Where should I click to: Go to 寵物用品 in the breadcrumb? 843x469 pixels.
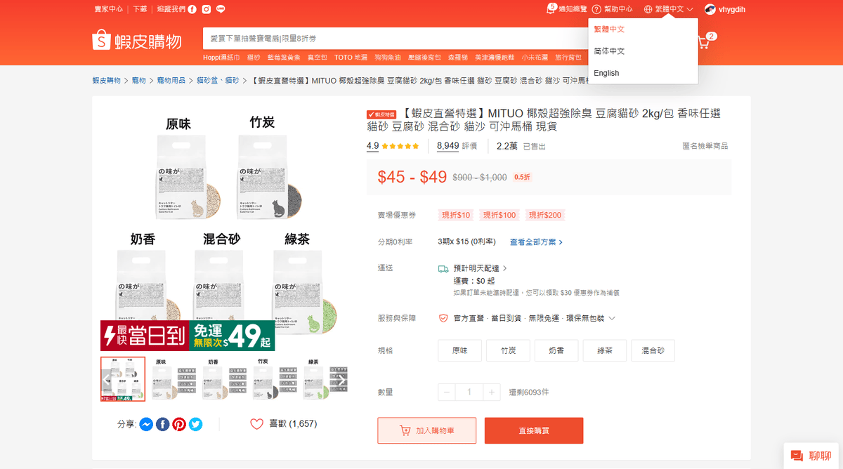click(171, 81)
